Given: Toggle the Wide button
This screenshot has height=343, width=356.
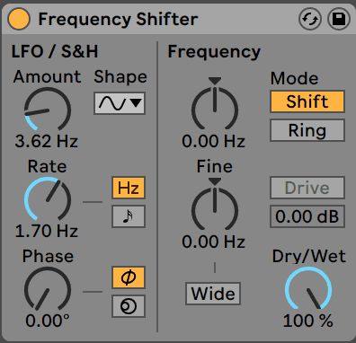Looking at the screenshot, I should (x=213, y=294).
